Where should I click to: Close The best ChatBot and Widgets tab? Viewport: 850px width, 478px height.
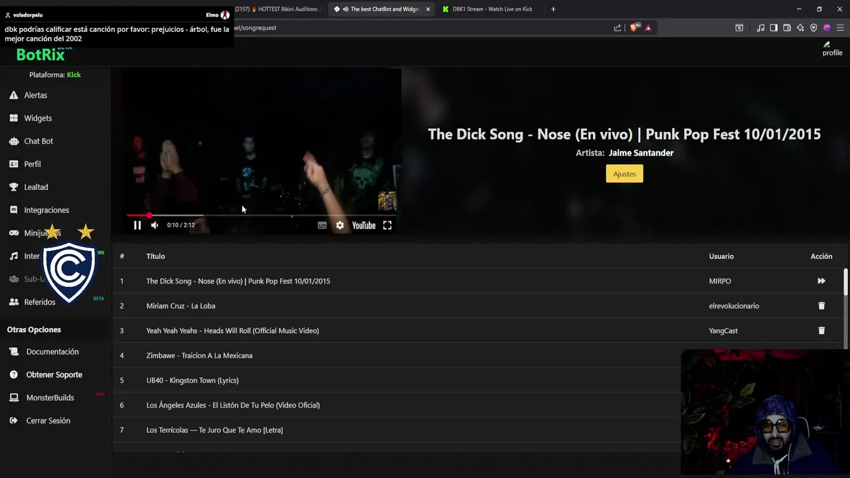coord(428,9)
